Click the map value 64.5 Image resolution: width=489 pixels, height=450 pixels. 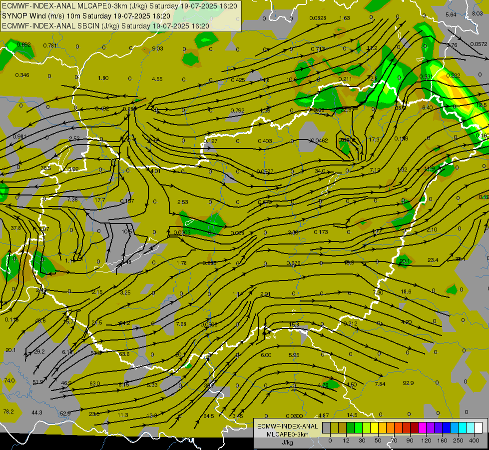pos(209,416)
